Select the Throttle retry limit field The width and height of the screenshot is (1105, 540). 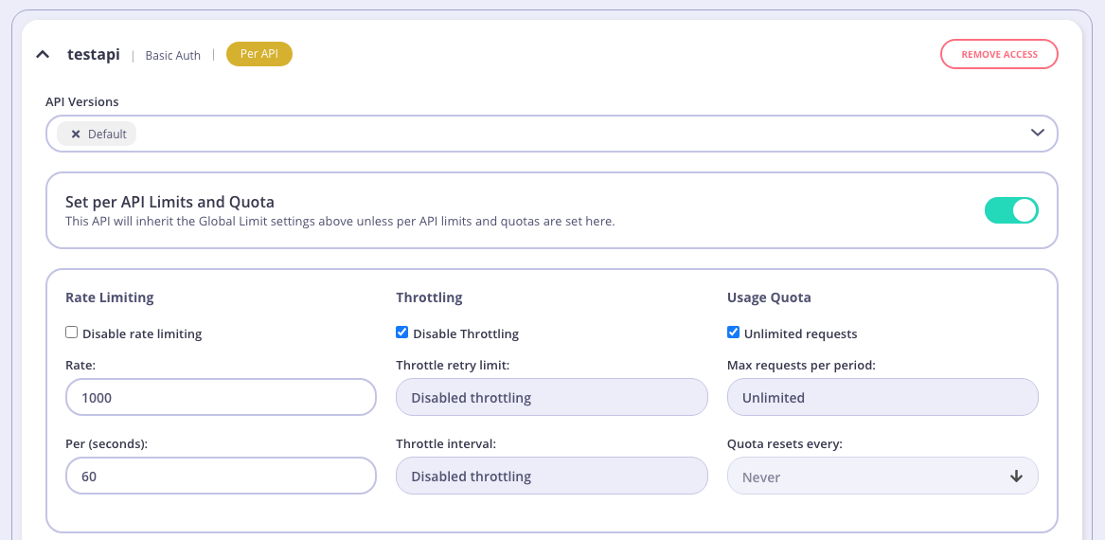pos(551,397)
